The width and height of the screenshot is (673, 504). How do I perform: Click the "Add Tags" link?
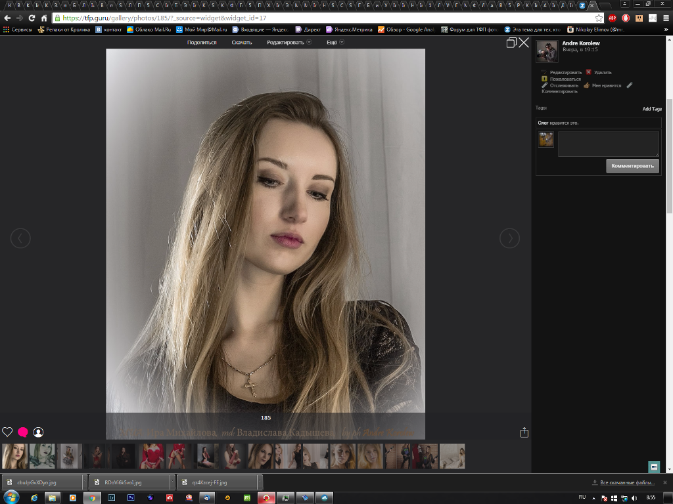coord(651,109)
